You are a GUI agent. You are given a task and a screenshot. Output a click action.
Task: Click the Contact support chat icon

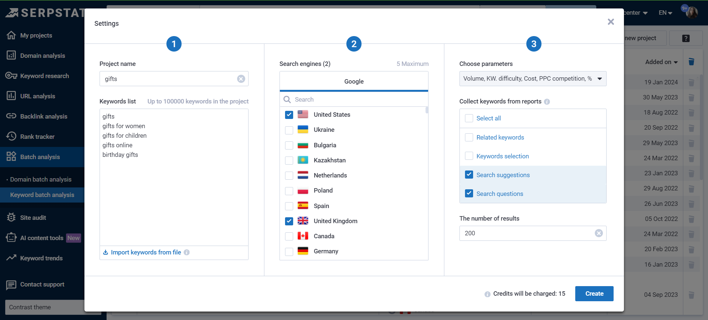pyautogui.click(x=11, y=285)
